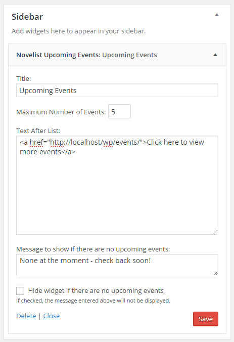Click the Message to show label
234x342 pixels.
pyautogui.click(x=93, y=249)
